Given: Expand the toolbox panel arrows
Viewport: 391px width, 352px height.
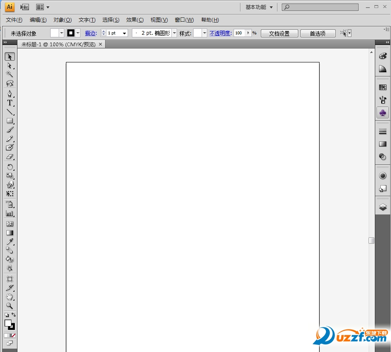Looking at the screenshot, I should click(x=5, y=42).
